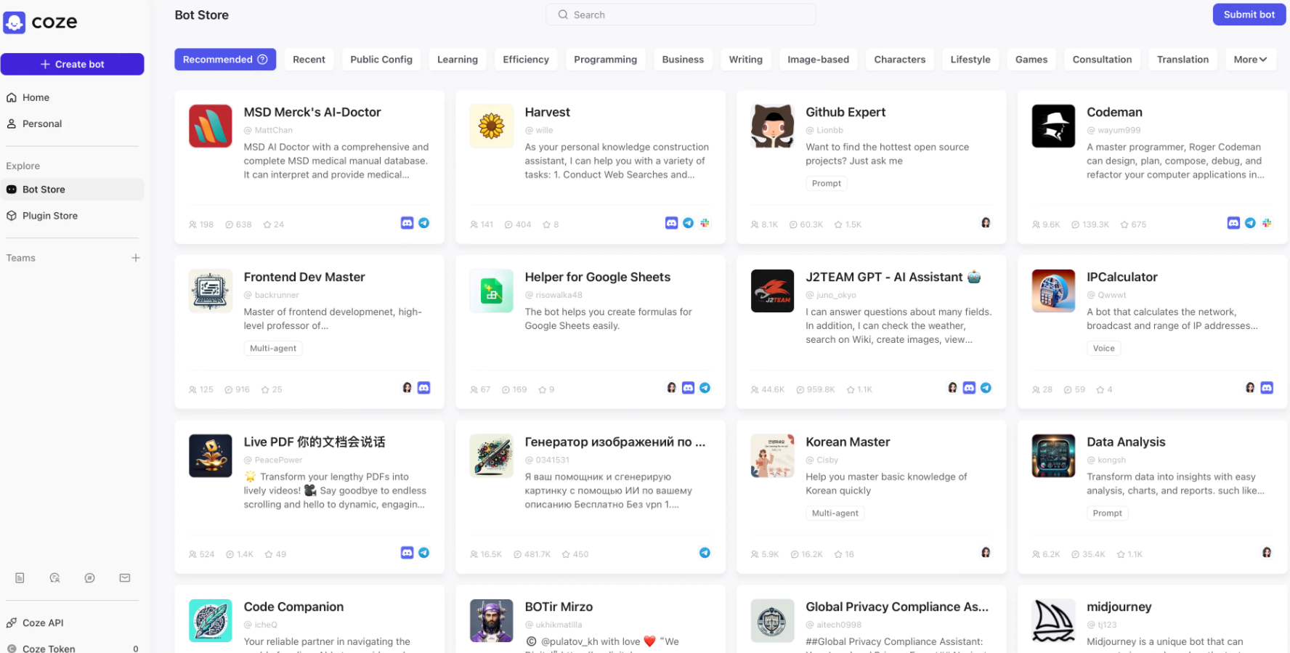1290x653 pixels.
Task: Click Telegram icon on Генератор изображений card
Action: pos(705,553)
